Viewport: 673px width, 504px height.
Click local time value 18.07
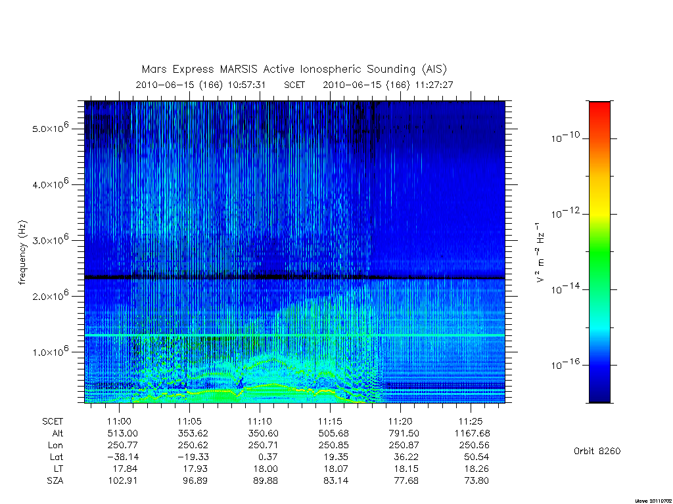click(x=336, y=469)
